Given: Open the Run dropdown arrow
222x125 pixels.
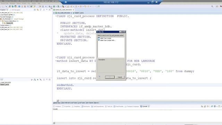Looking at the screenshot, I should coord(56,7).
